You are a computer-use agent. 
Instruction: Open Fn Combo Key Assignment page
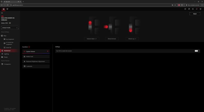10,43
